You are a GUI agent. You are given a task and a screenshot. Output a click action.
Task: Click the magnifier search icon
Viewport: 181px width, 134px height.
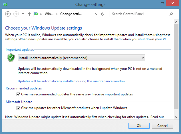pyautogui.click(x=171, y=14)
